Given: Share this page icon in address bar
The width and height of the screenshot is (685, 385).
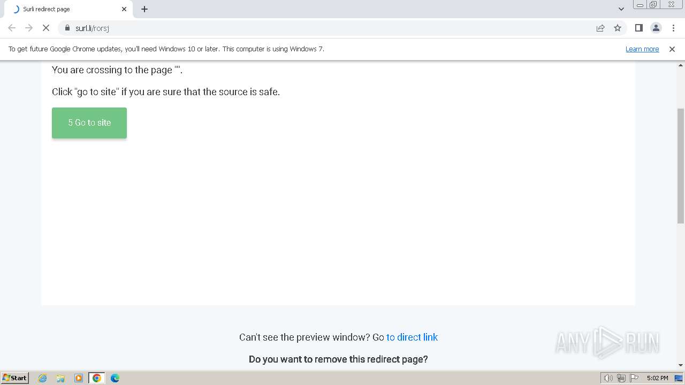Looking at the screenshot, I should [x=600, y=28].
